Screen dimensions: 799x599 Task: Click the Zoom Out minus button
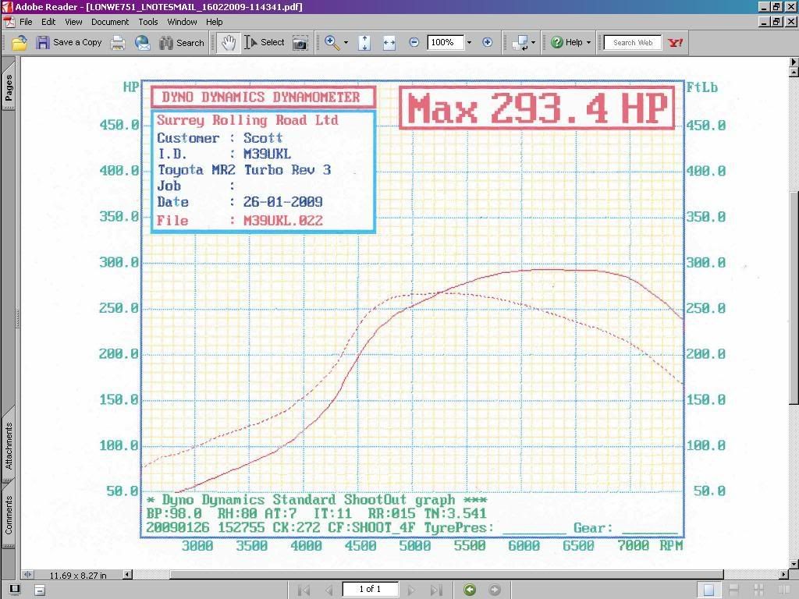(414, 43)
